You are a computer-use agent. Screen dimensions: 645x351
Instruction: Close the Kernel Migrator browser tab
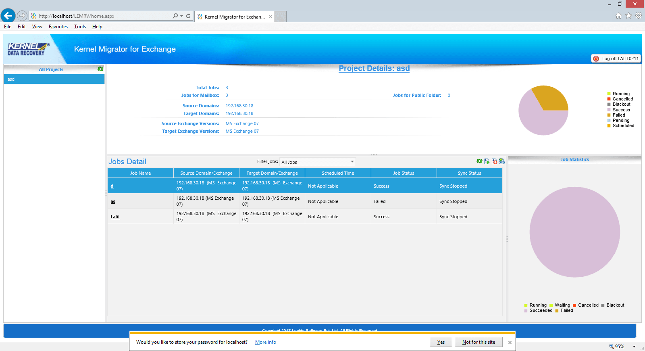pos(270,17)
